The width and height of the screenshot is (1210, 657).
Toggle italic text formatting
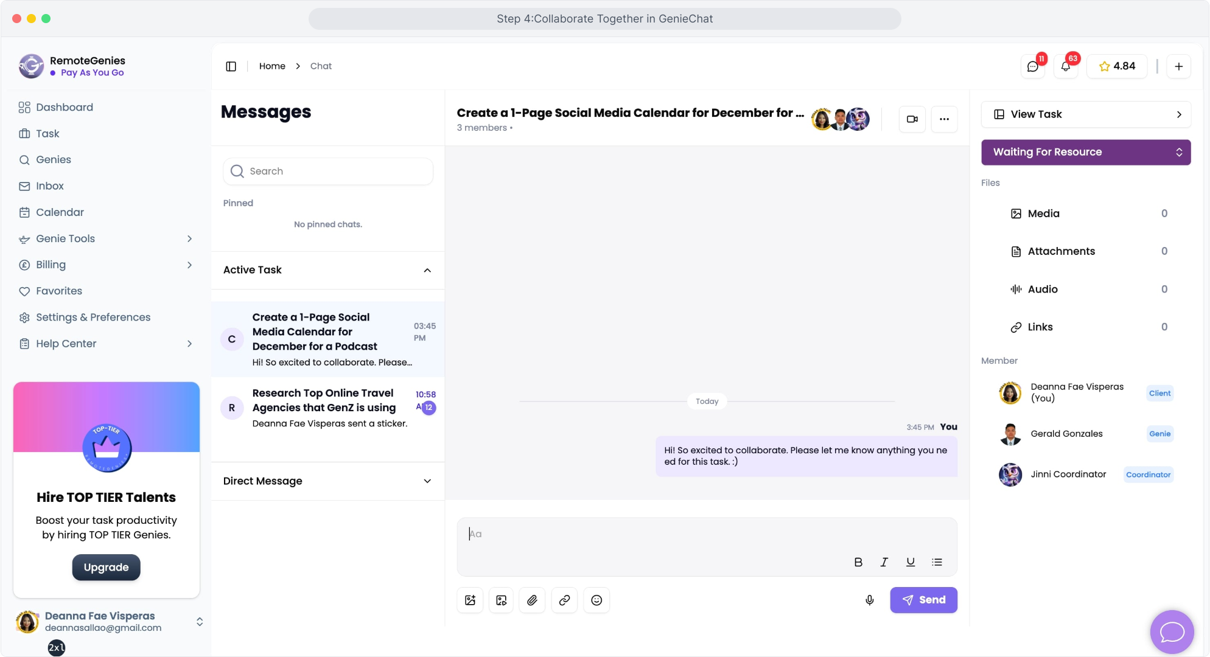pos(884,562)
